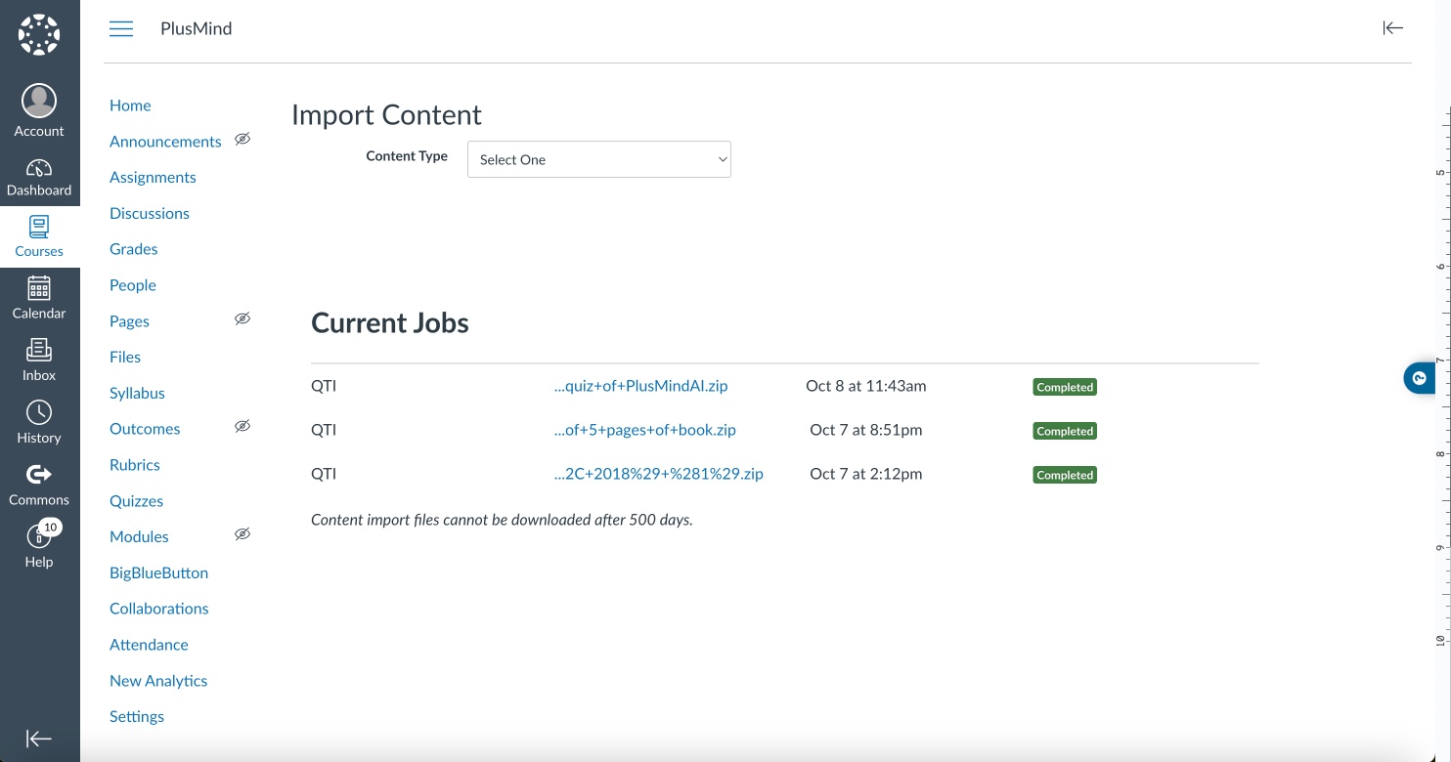Click the PlusMind breadcrumb course title
Image resolution: width=1451 pixels, height=762 pixels.
tap(196, 28)
